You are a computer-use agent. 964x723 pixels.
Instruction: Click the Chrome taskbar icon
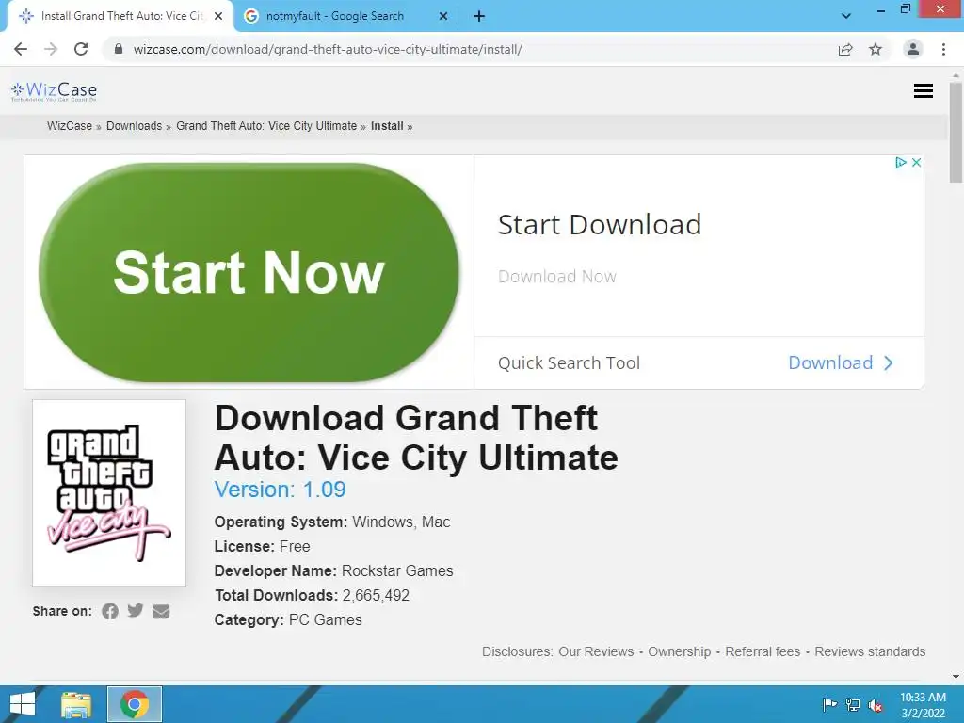[x=135, y=704]
